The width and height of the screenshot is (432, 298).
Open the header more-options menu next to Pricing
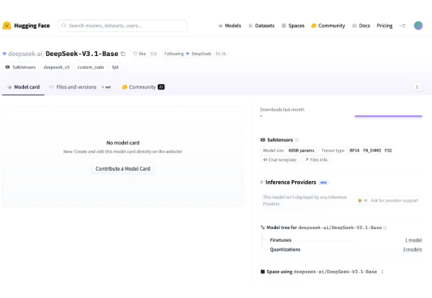pos(402,26)
